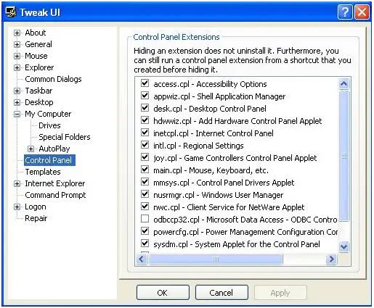This screenshot has height=308, width=374.
Task: Open Special Folders settings
Action: 65,137
